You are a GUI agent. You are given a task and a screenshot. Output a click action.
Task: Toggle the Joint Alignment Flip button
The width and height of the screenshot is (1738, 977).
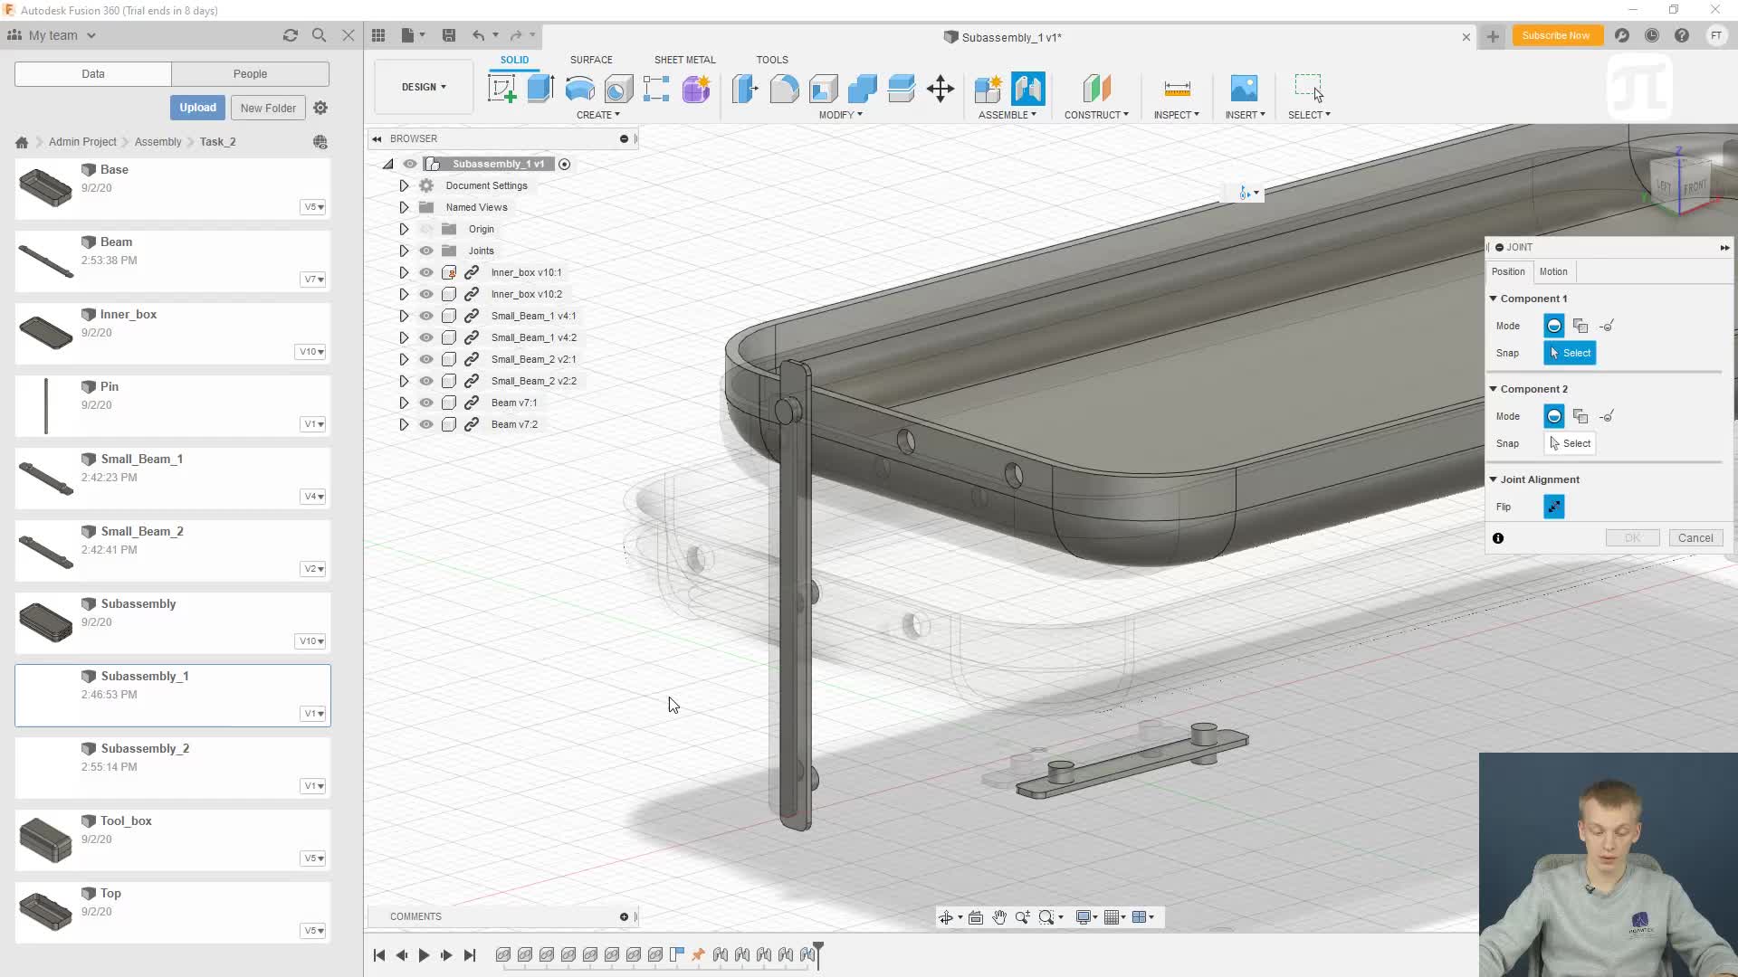point(1553,507)
